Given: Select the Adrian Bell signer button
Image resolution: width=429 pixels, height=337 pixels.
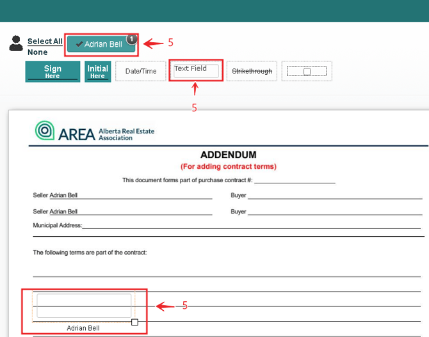Looking at the screenshot, I should pos(101,44).
